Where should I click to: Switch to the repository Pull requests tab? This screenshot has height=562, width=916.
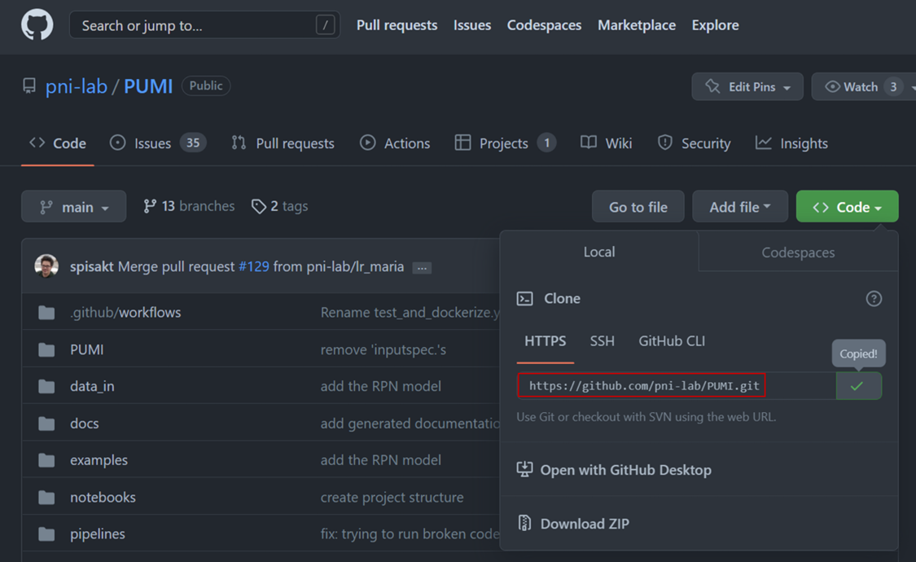click(x=283, y=143)
